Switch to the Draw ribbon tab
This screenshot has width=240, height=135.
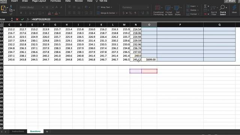tap(25, 1)
